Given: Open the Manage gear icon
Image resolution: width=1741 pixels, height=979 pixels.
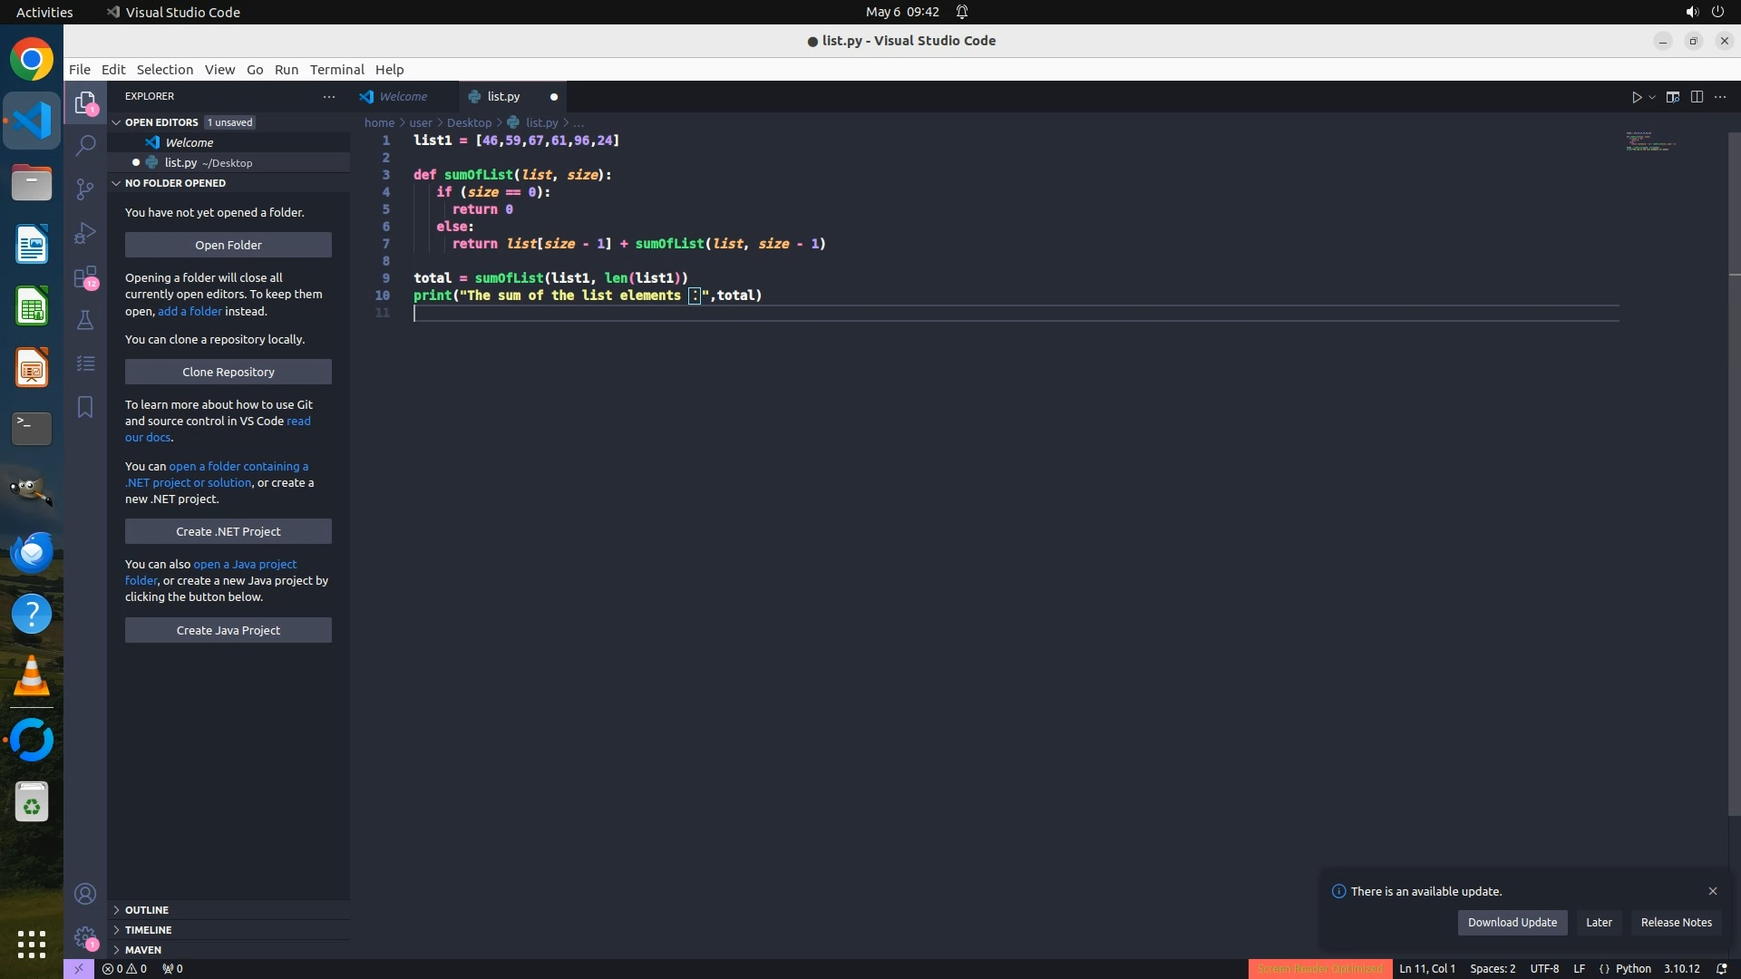Looking at the screenshot, I should [x=85, y=937].
